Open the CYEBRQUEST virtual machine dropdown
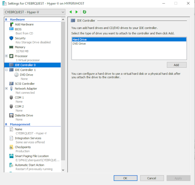The width and height of the screenshot is (195, 185). coord(34,12)
